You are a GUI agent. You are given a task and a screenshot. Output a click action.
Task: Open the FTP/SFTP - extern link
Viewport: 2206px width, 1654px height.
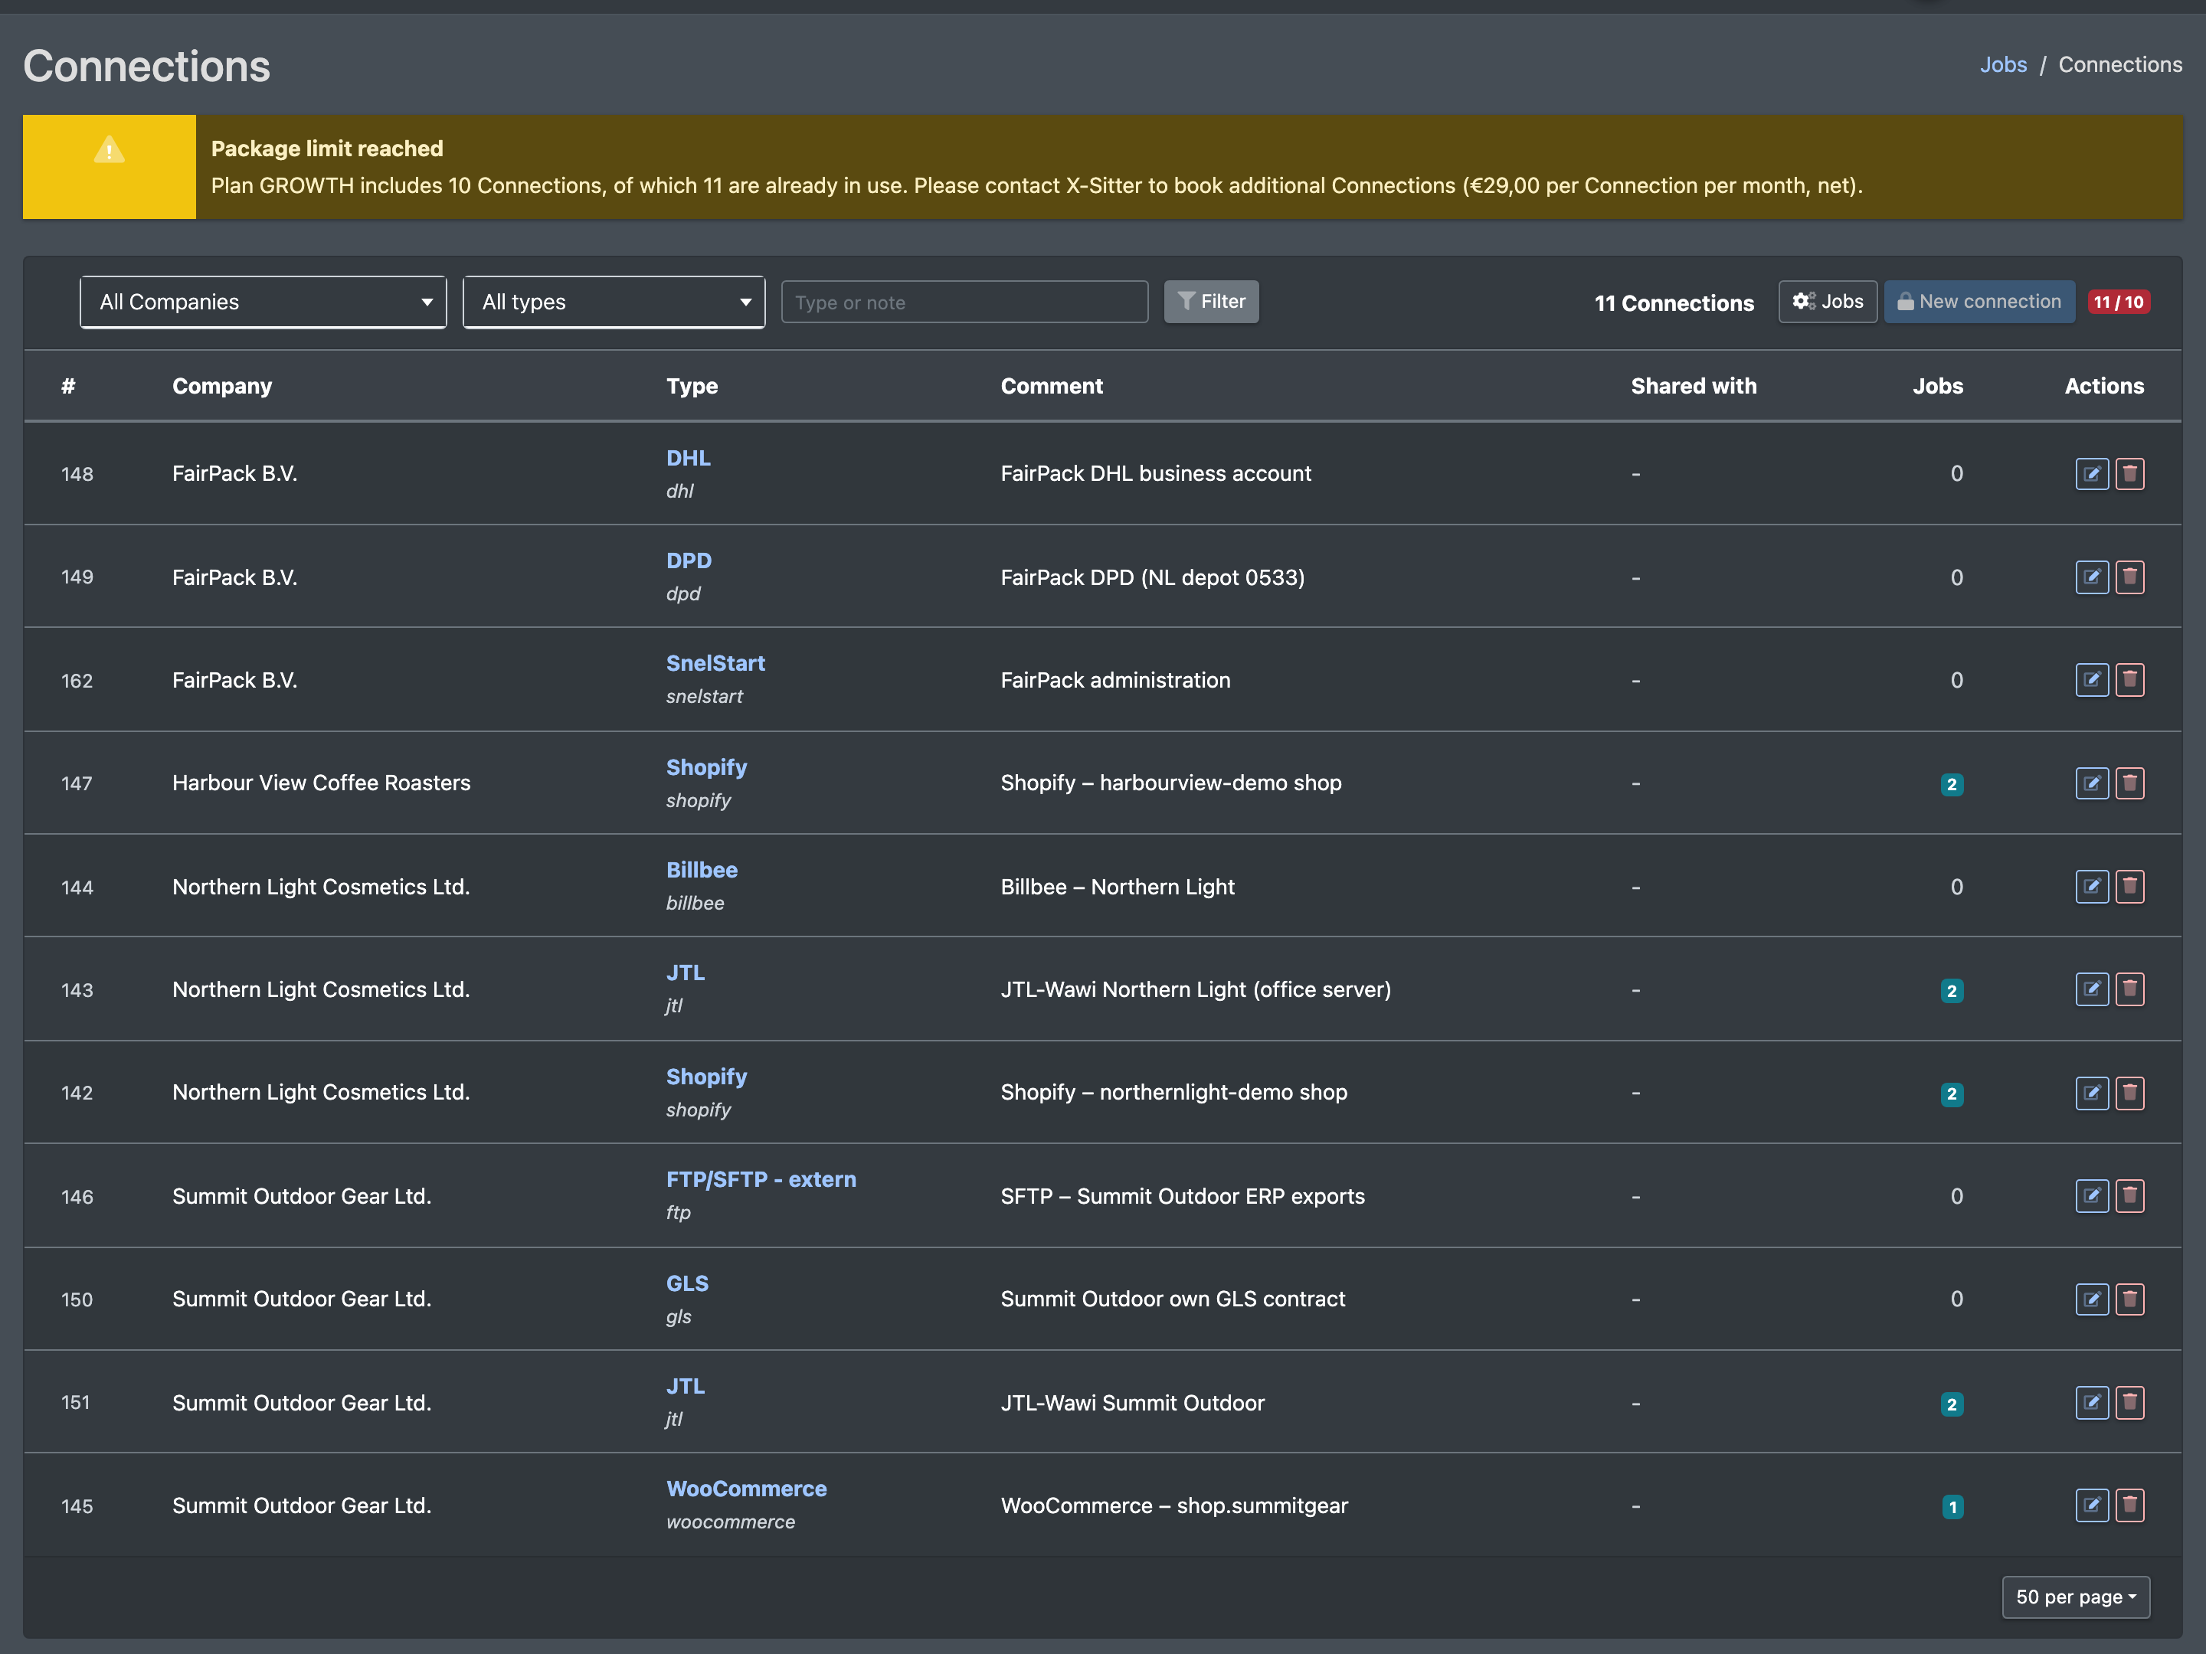point(761,1179)
